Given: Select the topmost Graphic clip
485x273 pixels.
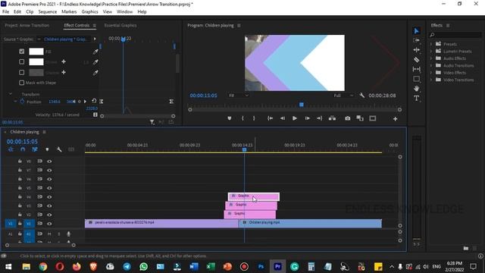Looking at the screenshot, I should click(254, 196).
